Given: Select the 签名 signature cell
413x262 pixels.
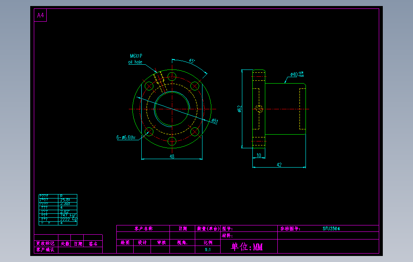Looking at the screenshot, I should coord(93,244).
